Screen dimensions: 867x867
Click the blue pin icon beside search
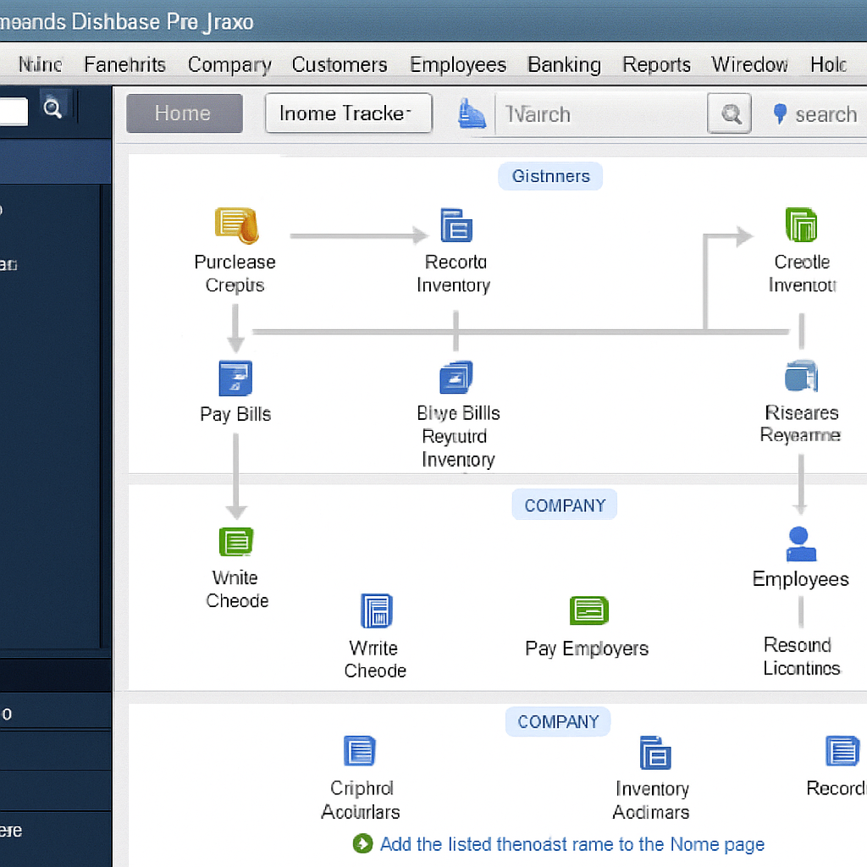pyautogui.click(x=780, y=113)
